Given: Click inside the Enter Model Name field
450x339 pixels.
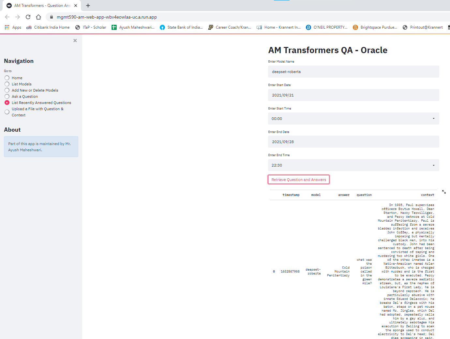Looking at the screenshot, I should (353, 71).
